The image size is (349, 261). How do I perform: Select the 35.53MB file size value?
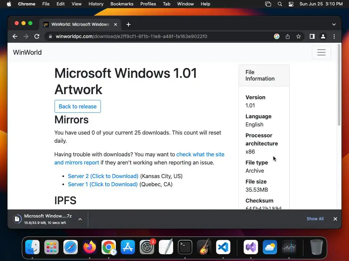257,190
